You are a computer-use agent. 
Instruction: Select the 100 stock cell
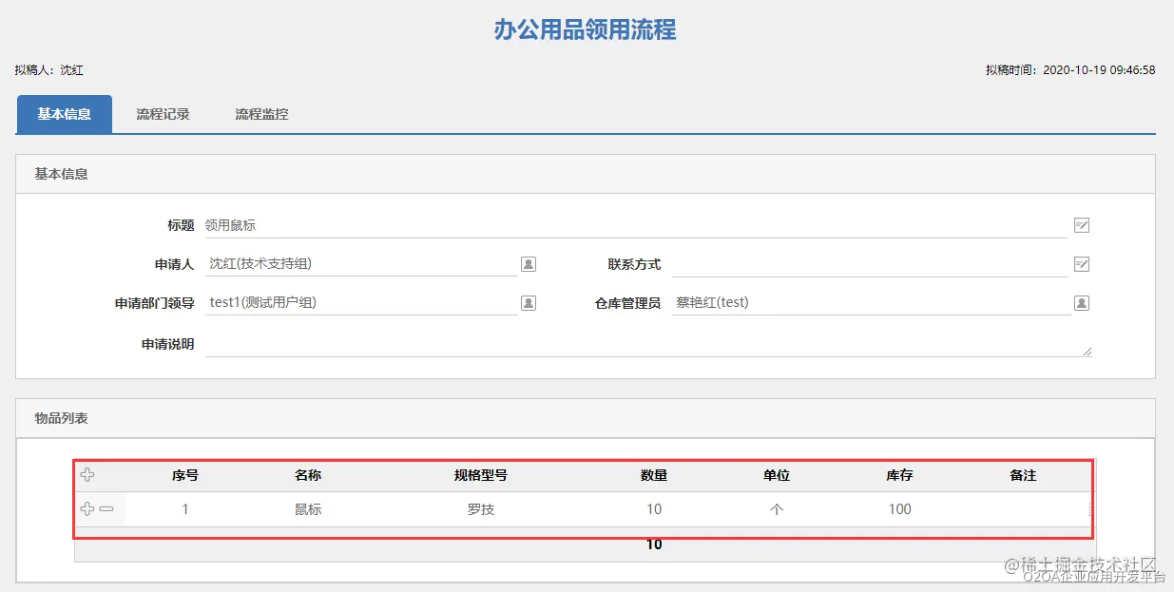click(899, 509)
